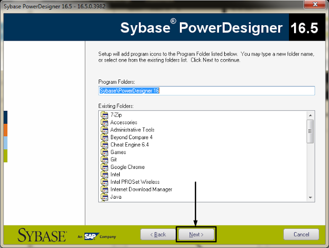Select the Accessories folder name
Image resolution: width=329 pixels, height=248 pixels.
pyautogui.click(x=124, y=122)
